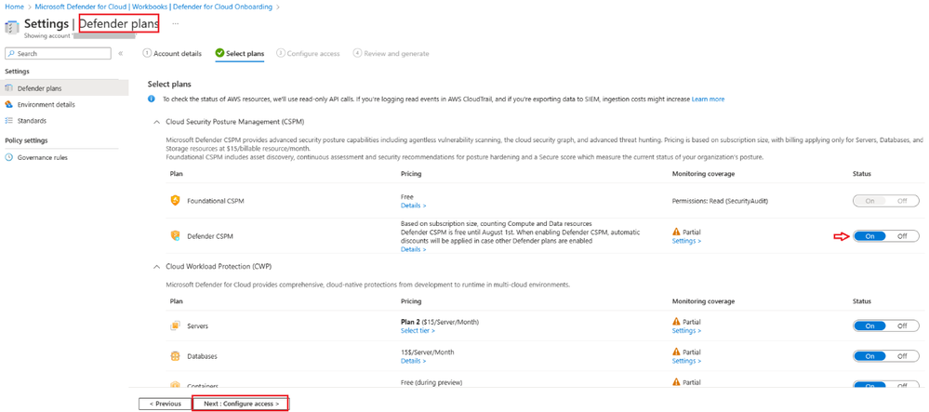The height and width of the screenshot is (412, 929).
Task: Click the Governance rules clock icon
Action: pyautogui.click(x=8, y=158)
